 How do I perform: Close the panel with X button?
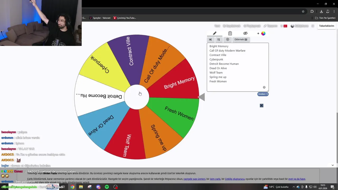click(x=261, y=106)
